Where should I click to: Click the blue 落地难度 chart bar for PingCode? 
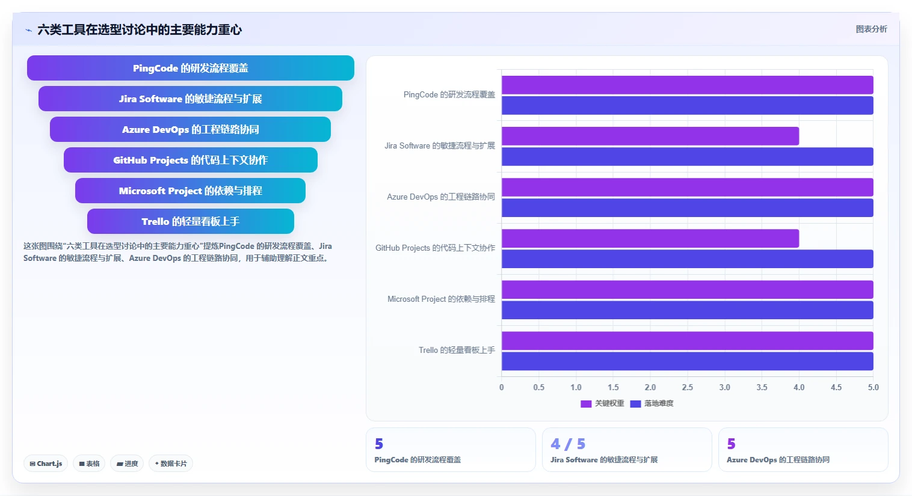pyautogui.click(x=688, y=105)
